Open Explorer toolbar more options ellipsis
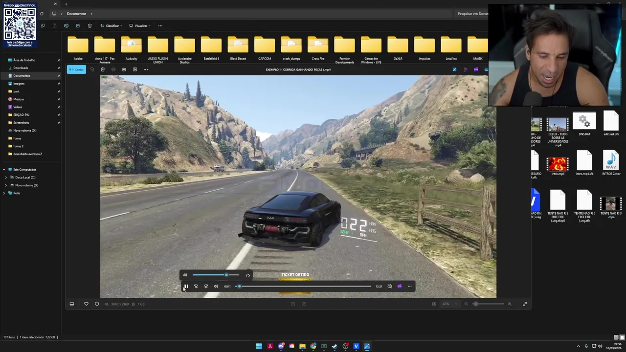 [160, 25]
